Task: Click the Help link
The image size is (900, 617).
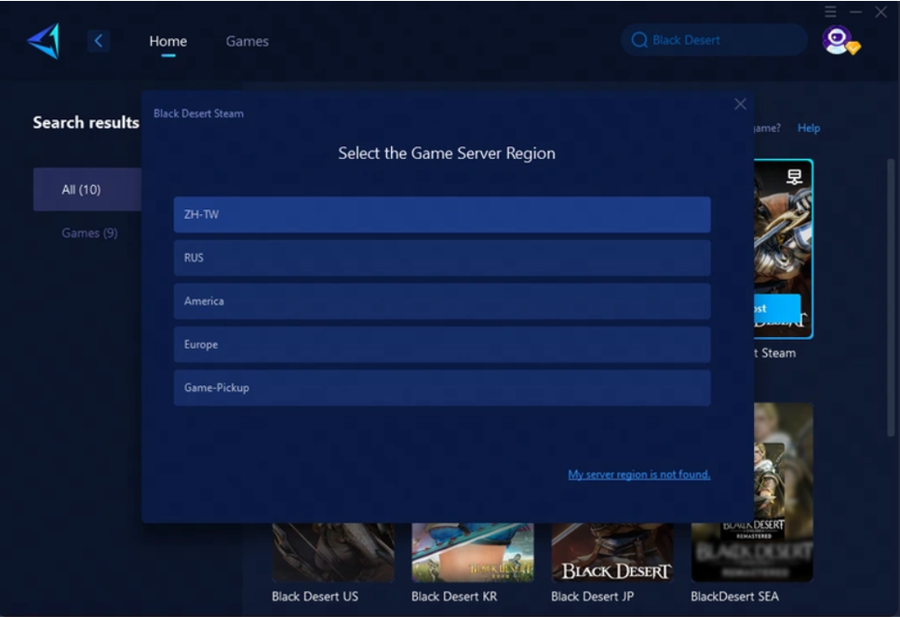Action: tap(809, 128)
